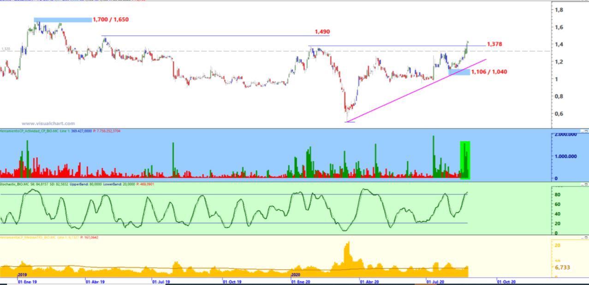
Task: Click the 2020 year label on time axis
Action: (296, 274)
